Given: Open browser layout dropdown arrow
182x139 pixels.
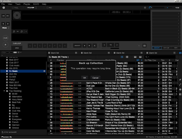Looking at the screenshot, I should pos(21,52).
